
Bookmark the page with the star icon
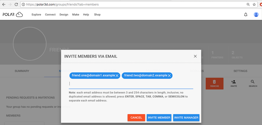[254, 5]
